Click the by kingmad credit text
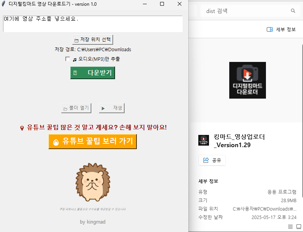This screenshot has height=232, width=303. [x=92, y=222]
